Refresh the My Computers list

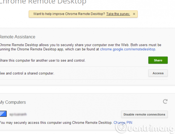coord(165,101)
